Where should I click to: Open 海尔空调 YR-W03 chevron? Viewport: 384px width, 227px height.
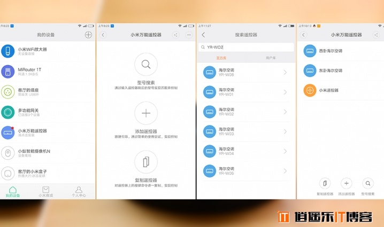pyautogui.click(x=285, y=131)
